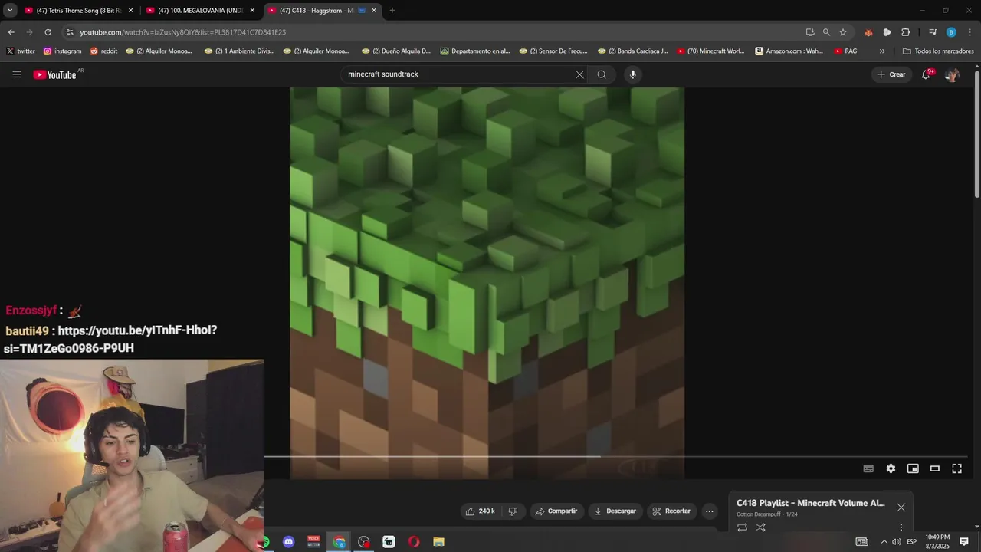
Task: Show hidden system tray icons
Action: point(884,542)
